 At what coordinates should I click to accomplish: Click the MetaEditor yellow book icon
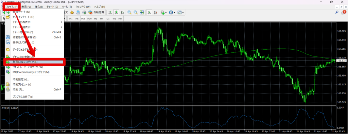click(72, 12)
